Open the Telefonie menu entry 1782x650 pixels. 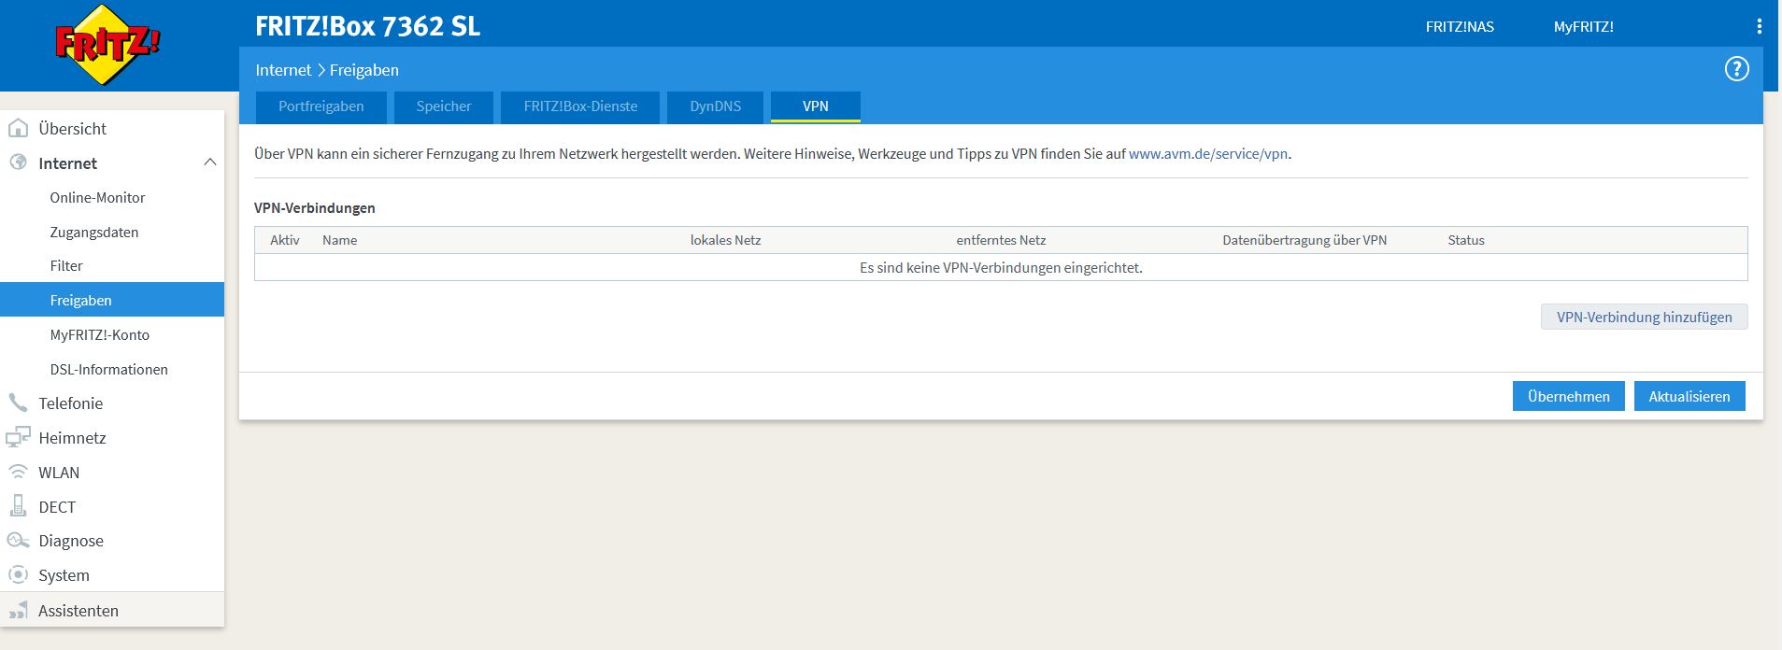pos(71,403)
